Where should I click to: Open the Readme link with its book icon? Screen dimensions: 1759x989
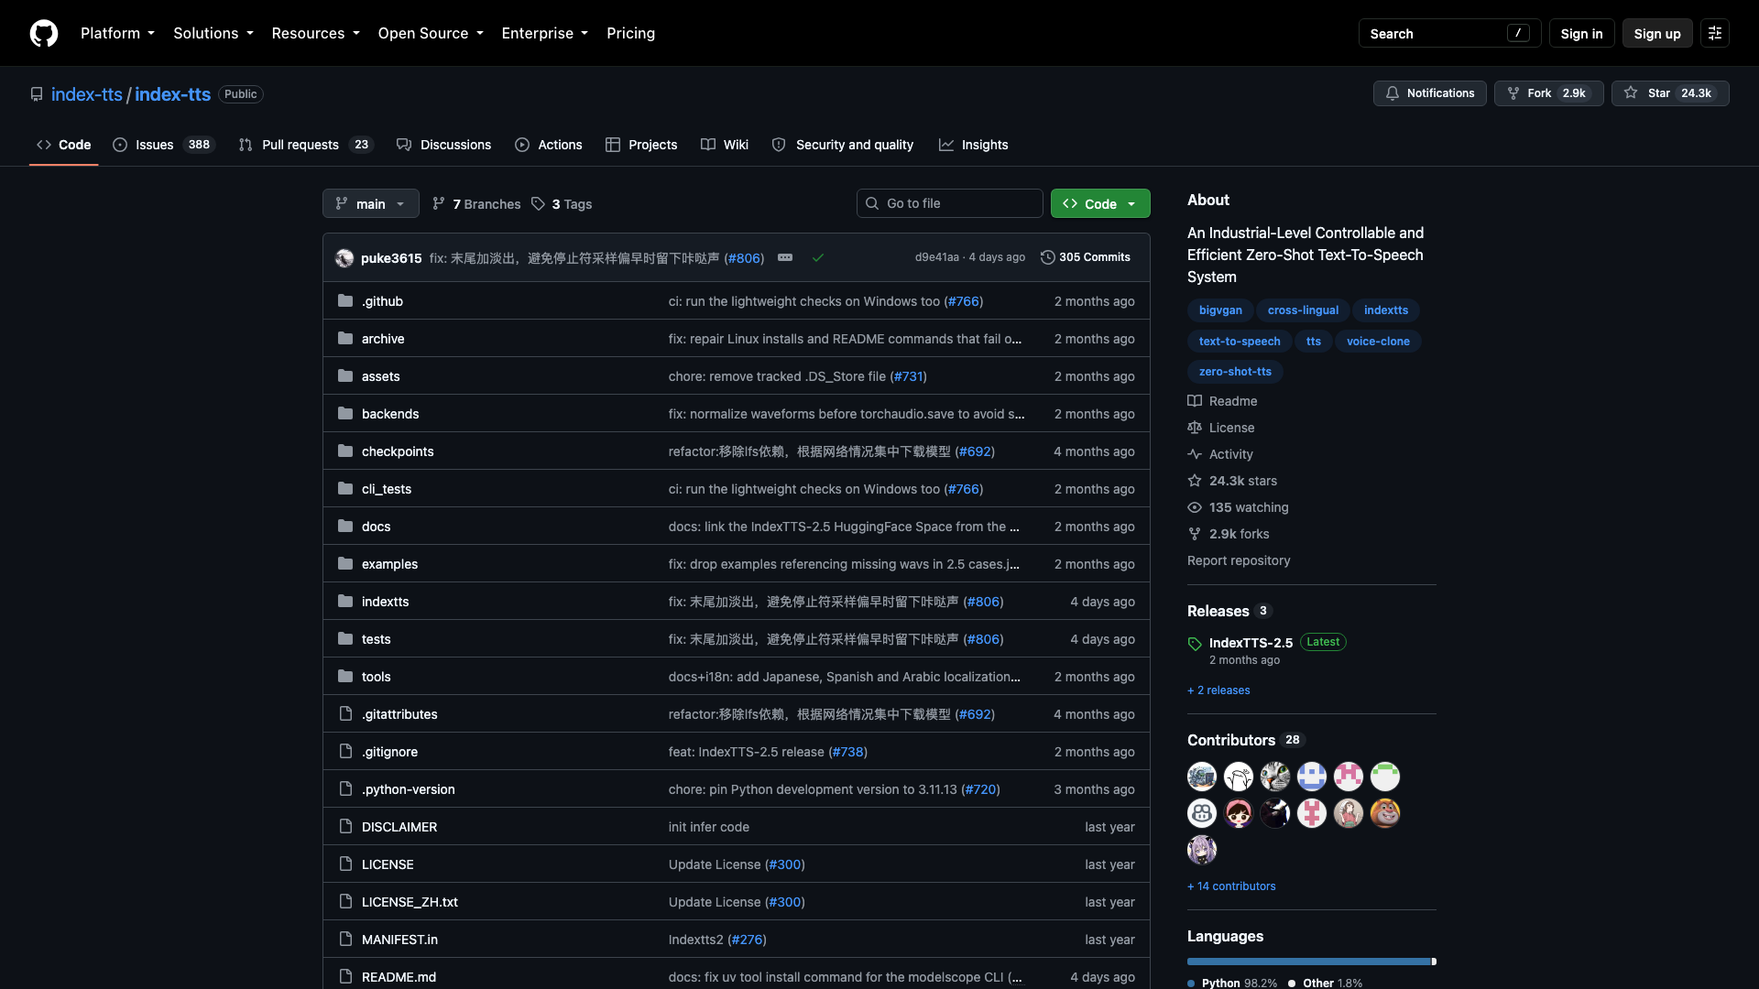(1222, 401)
